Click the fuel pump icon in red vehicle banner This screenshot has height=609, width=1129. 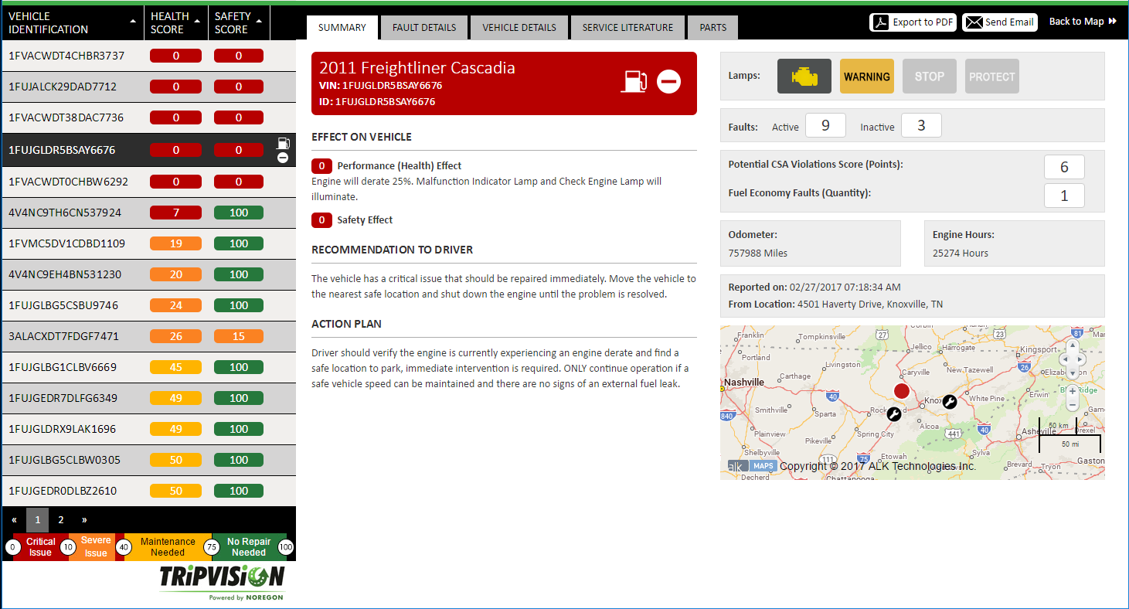[x=634, y=81]
